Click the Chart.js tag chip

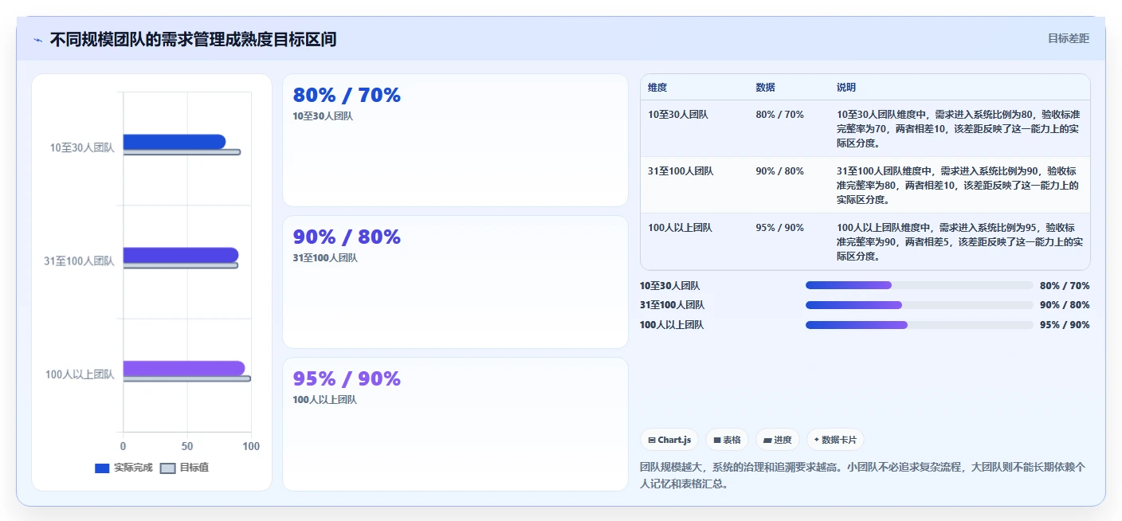(x=669, y=440)
